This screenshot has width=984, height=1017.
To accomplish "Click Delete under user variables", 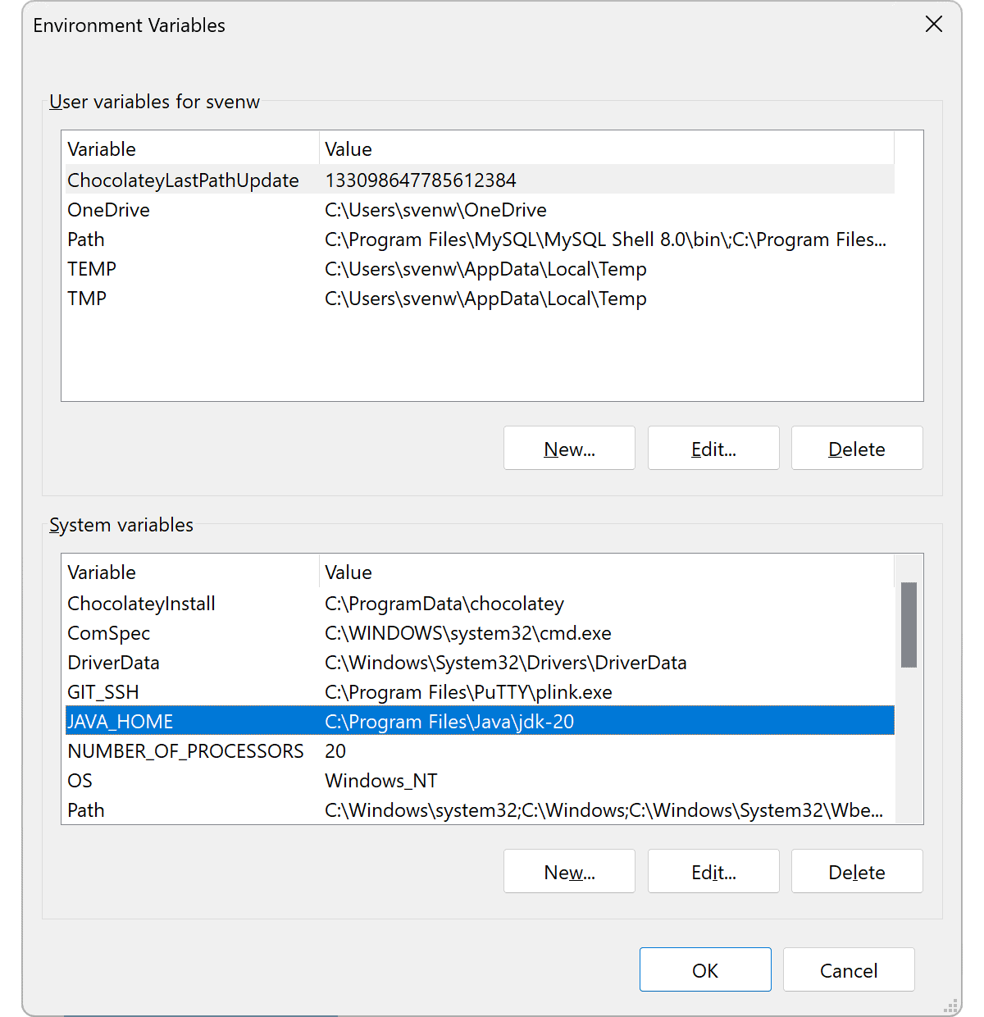I will click(x=856, y=448).
